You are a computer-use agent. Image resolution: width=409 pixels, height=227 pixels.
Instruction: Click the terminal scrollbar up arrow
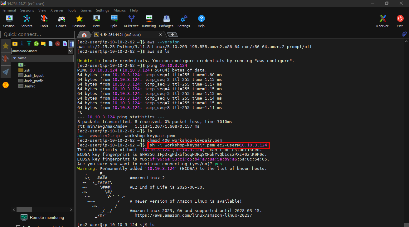click(x=406, y=42)
